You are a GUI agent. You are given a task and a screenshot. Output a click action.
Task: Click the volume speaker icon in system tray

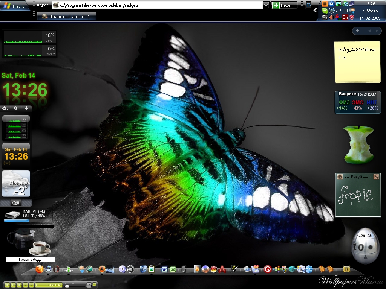coord(331,17)
